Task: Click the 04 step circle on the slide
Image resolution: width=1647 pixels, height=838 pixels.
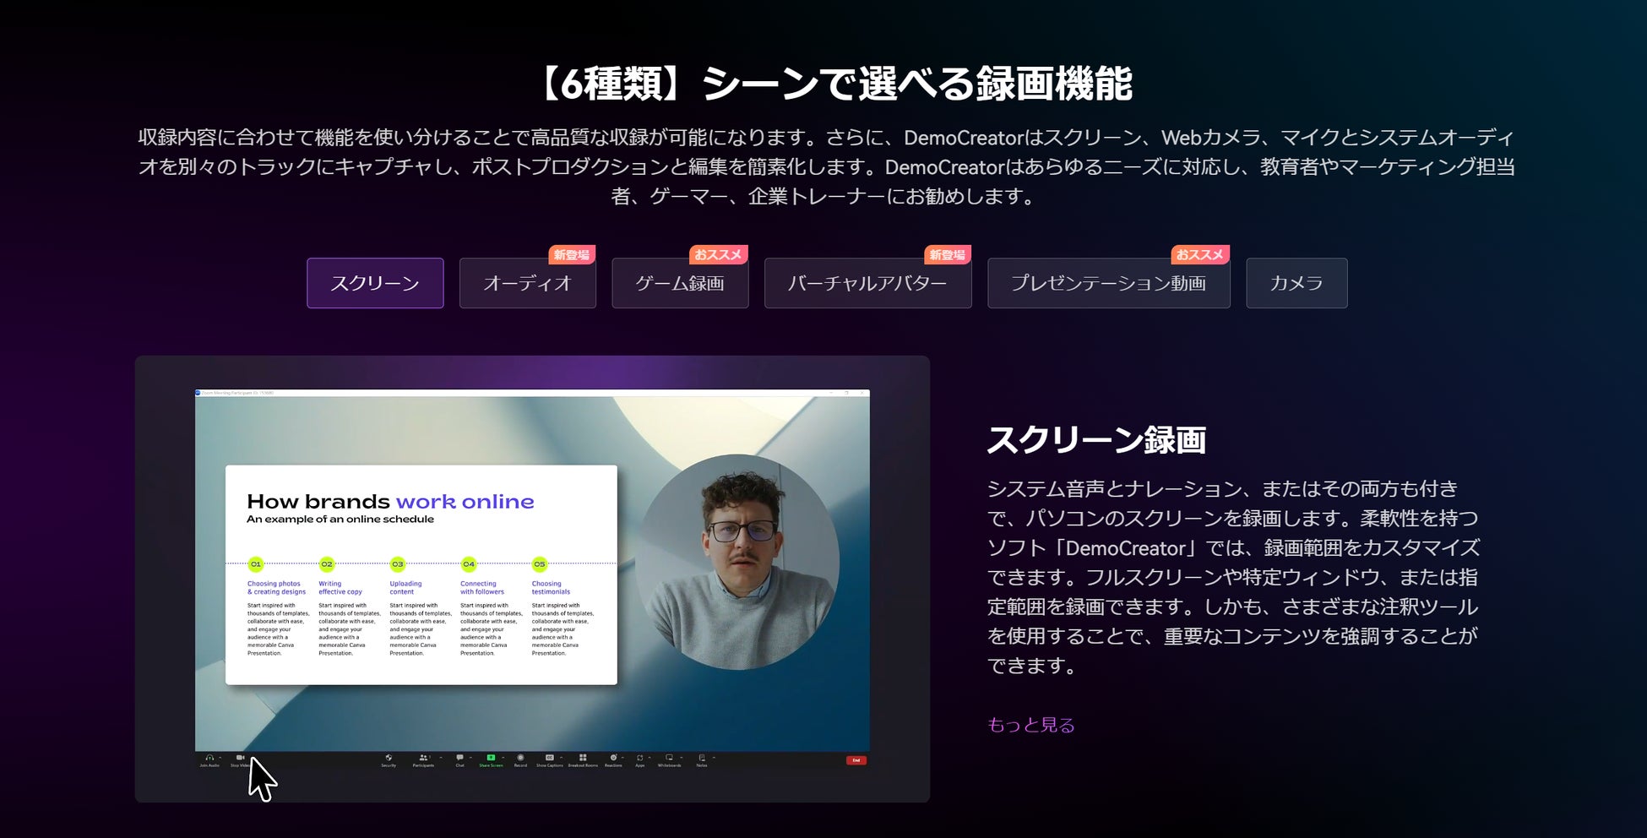Action: click(469, 563)
